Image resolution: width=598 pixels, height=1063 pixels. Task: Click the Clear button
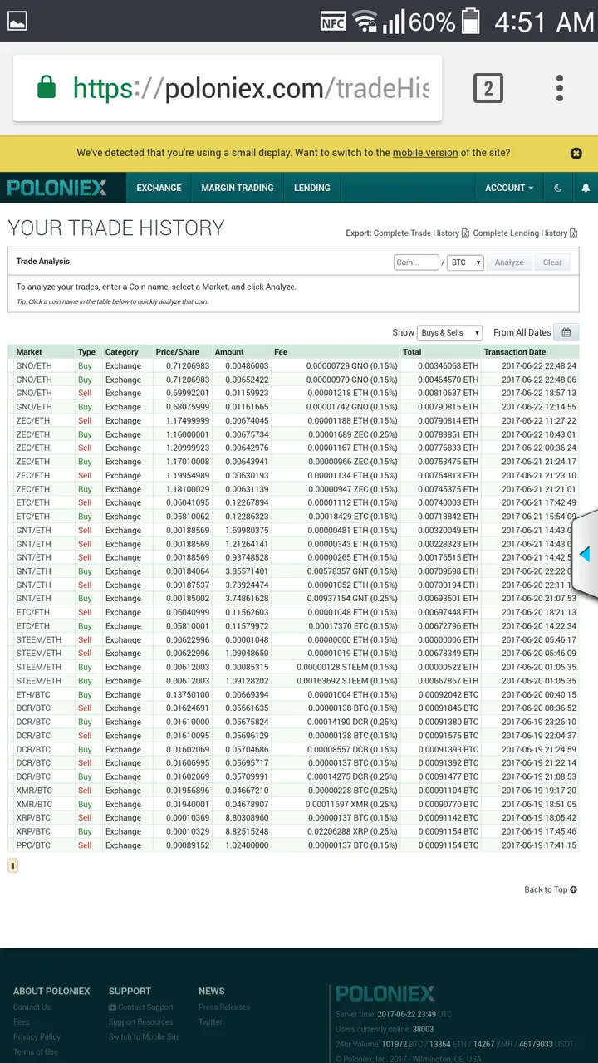pos(552,262)
